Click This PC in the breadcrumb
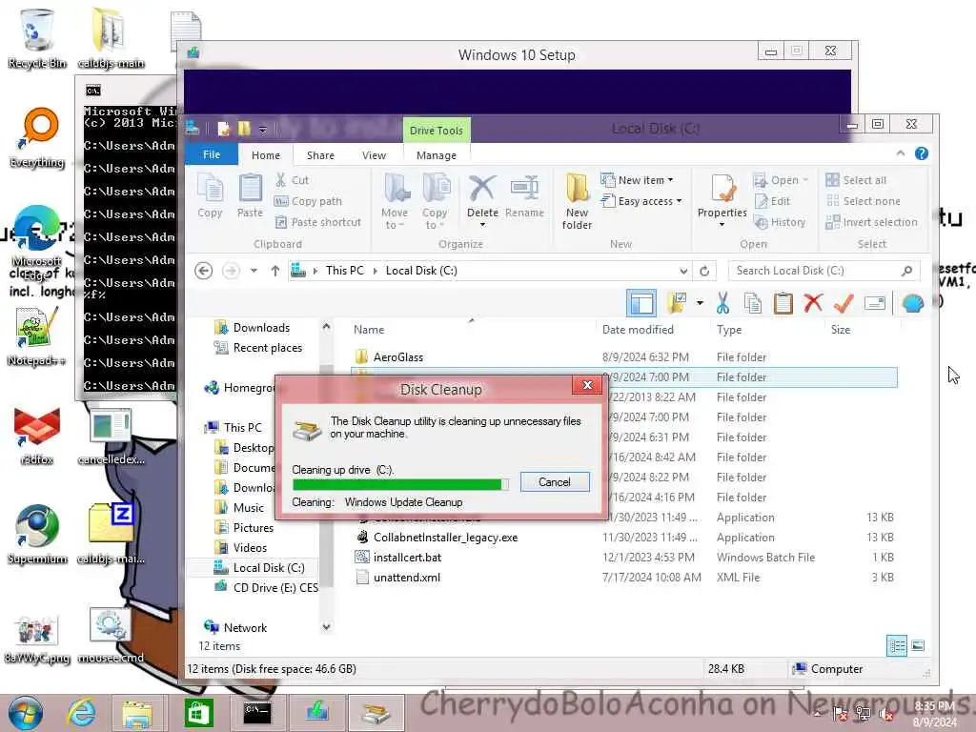976x732 pixels. [x=345, y=271]
